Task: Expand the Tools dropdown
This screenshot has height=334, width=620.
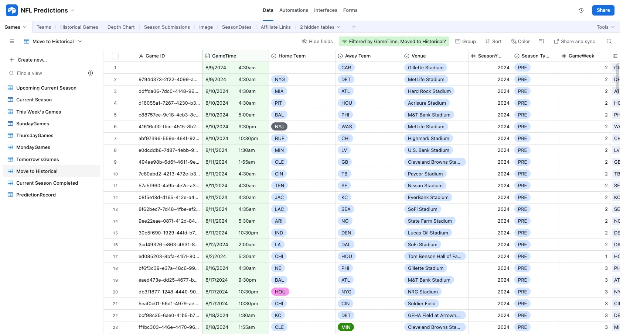Action: click(x=606, y=27)
